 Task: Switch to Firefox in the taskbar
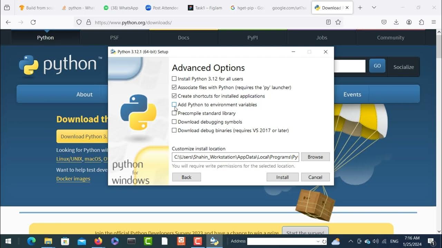[98, 241]
